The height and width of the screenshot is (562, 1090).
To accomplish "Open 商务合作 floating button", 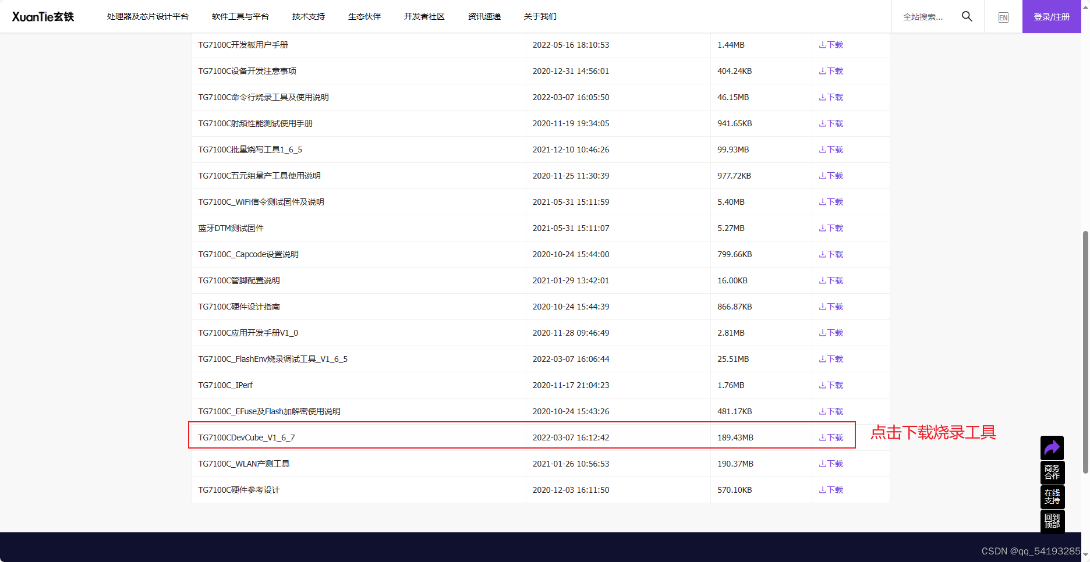I will point(1052,472).
